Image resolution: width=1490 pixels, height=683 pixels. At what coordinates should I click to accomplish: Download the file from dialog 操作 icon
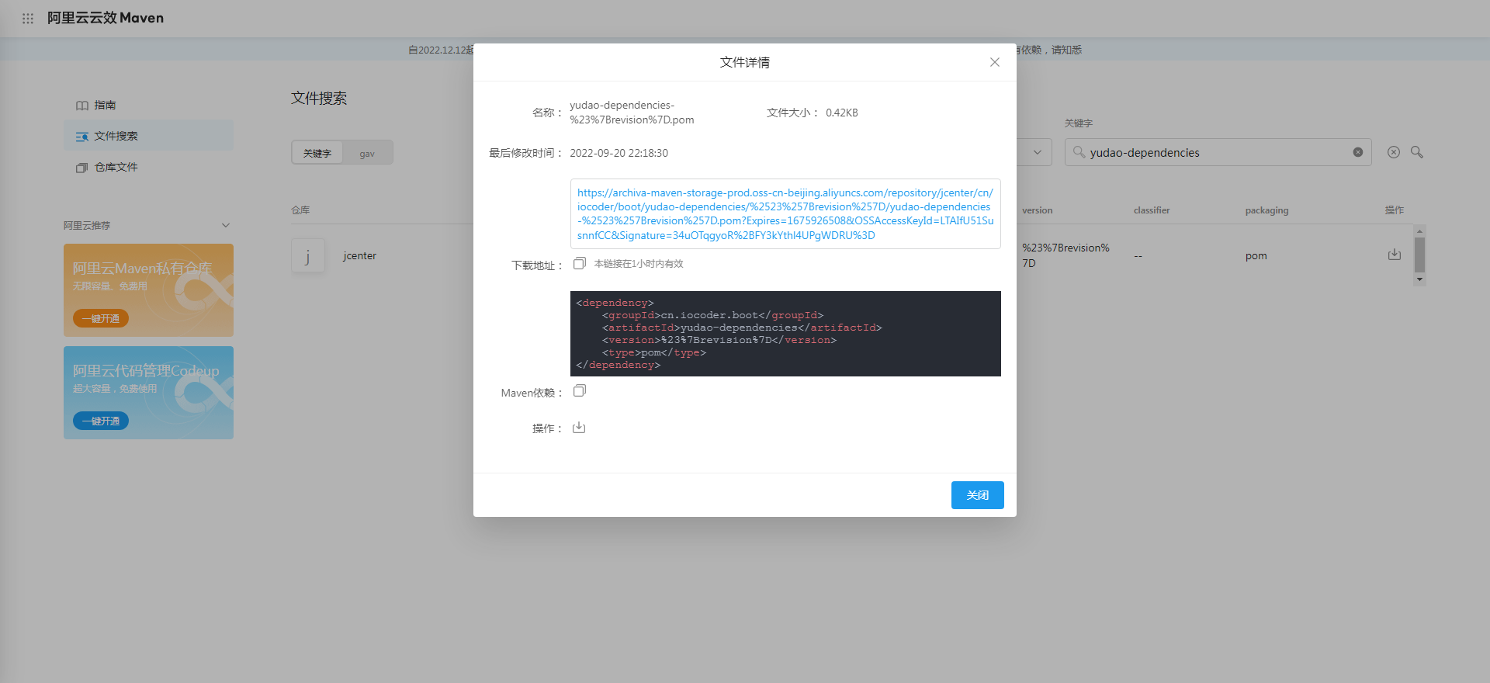[579, 428]
